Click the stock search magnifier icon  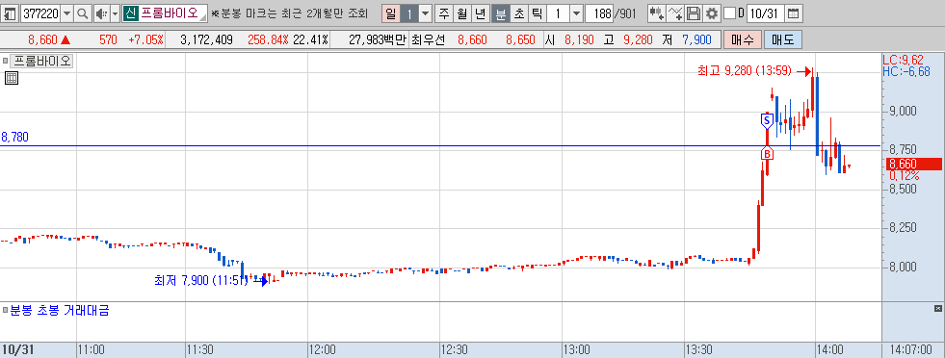point(83,13)
